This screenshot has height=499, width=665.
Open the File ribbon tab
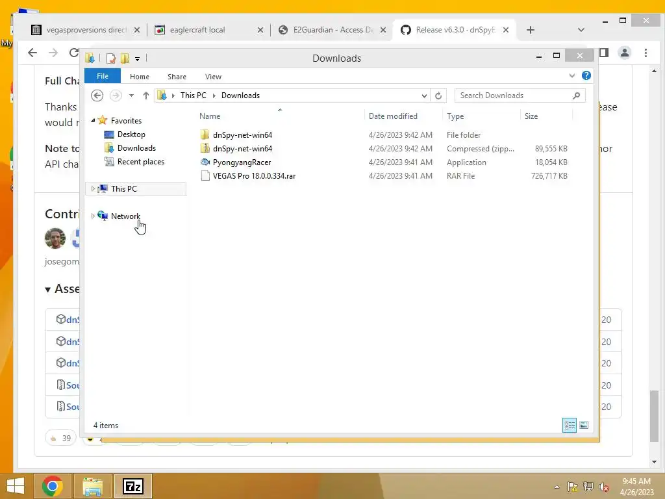(102, 76)
